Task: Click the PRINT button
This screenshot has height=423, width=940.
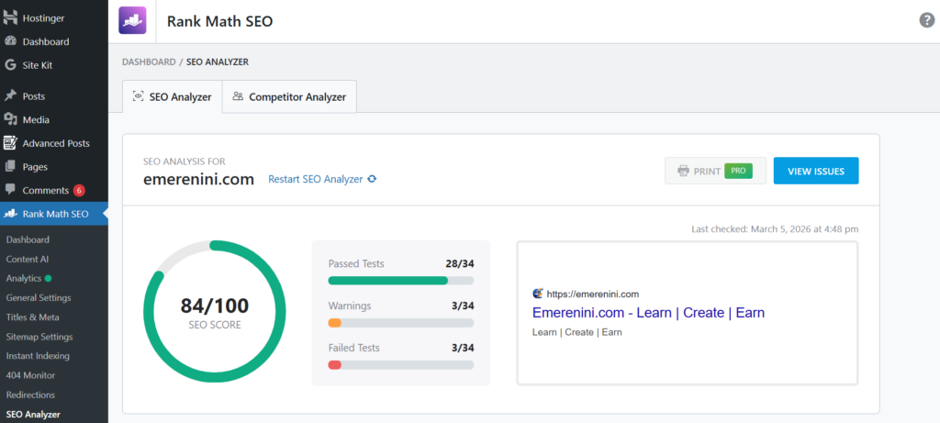Action: (715, 171)
